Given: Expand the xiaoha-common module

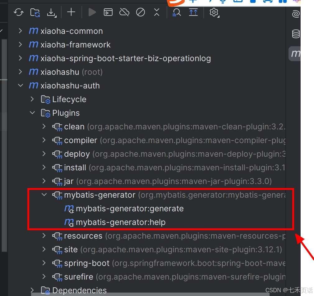Looking at the screenshot, I should (20, 31).
